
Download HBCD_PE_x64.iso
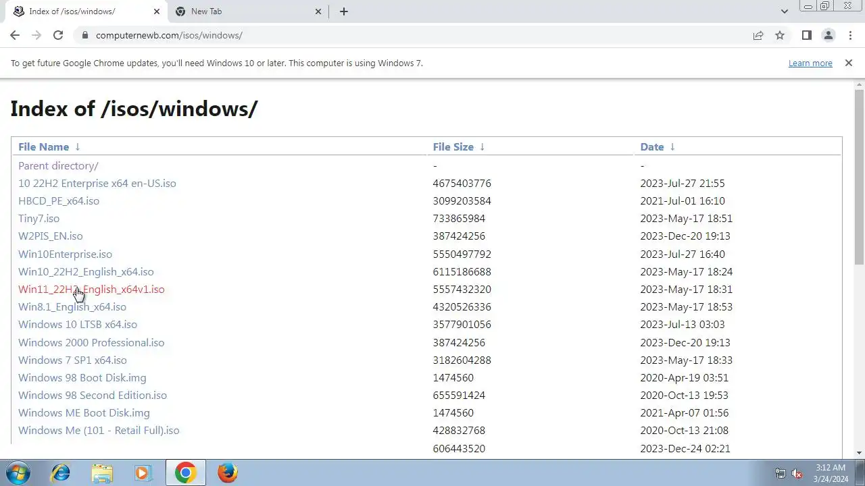tap(59, 200)
